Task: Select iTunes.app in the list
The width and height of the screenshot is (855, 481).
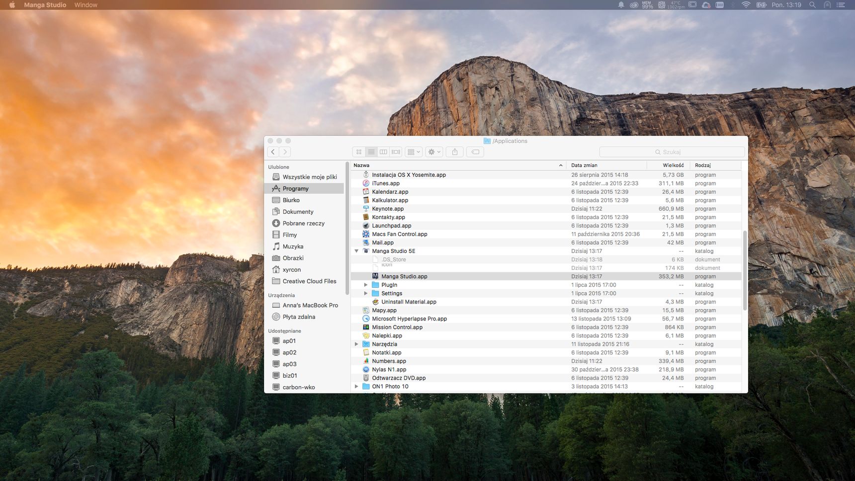Action: [x=546, y=184]
